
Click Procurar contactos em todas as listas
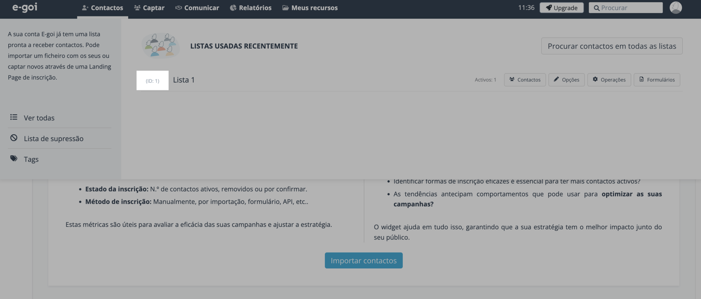pos(612,46)
